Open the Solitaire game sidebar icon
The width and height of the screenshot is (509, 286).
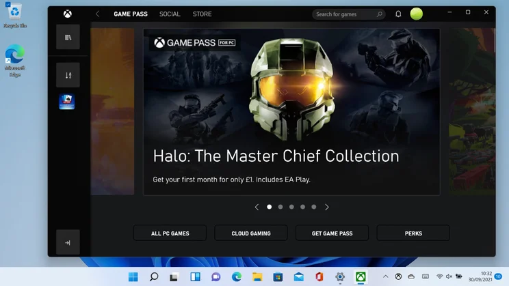pyautogui.click(x=67, y=102)
